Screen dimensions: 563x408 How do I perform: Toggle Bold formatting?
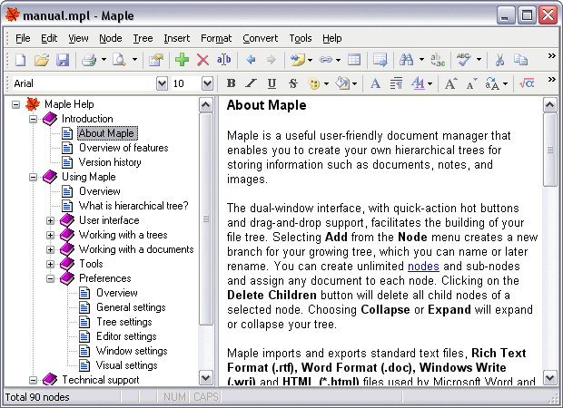click(x=231, y=83)
